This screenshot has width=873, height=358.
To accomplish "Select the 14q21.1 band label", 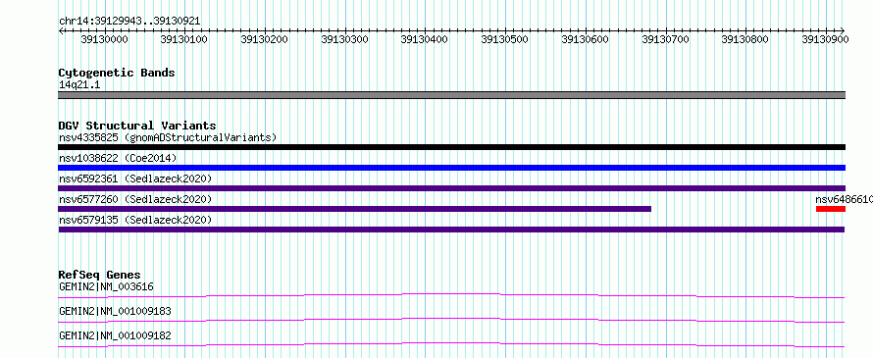I will coord(79,85).
